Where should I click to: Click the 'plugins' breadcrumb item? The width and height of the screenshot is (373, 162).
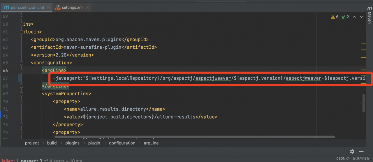pyautogui.click(x=72, y=143)
